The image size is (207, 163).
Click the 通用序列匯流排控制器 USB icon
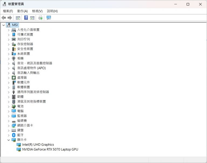coord(13,92)
